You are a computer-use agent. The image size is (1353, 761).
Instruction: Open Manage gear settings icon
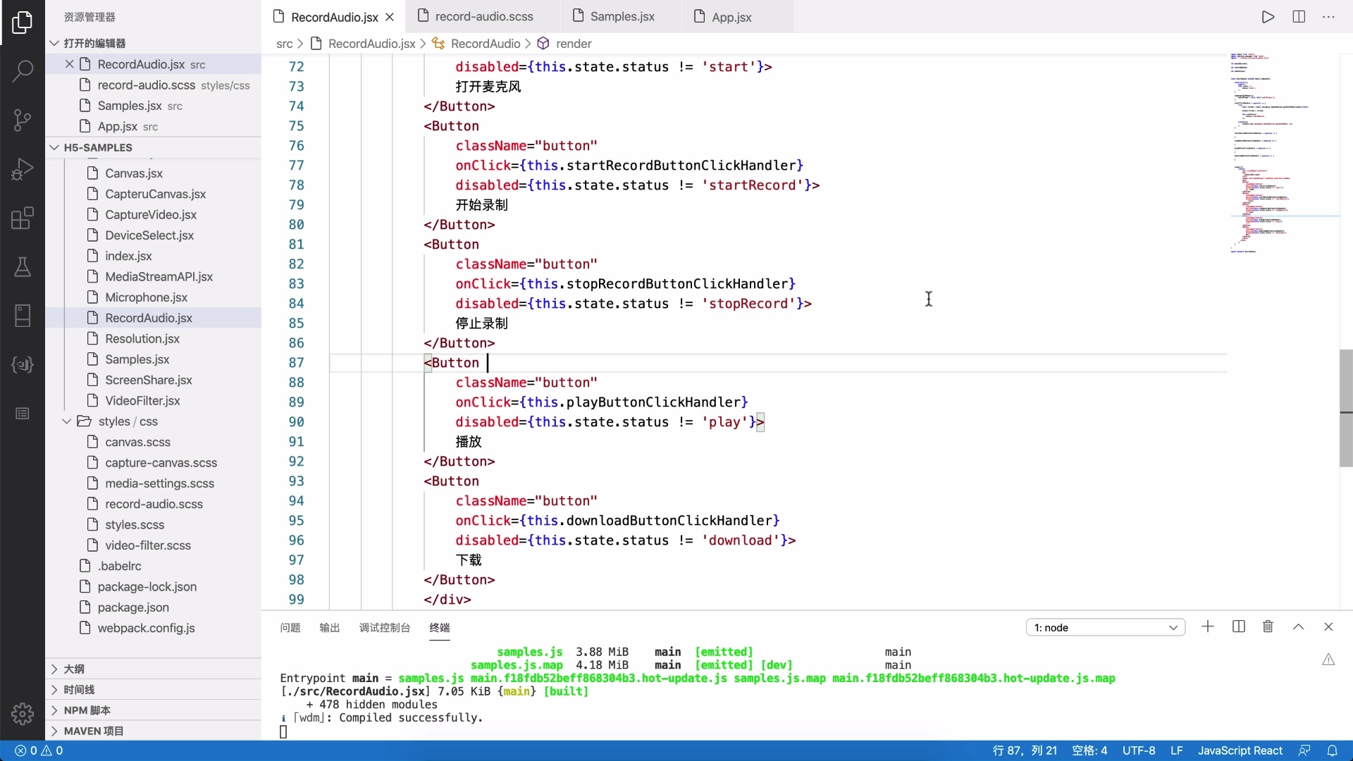pyautogui.click(x=23, y=713)
